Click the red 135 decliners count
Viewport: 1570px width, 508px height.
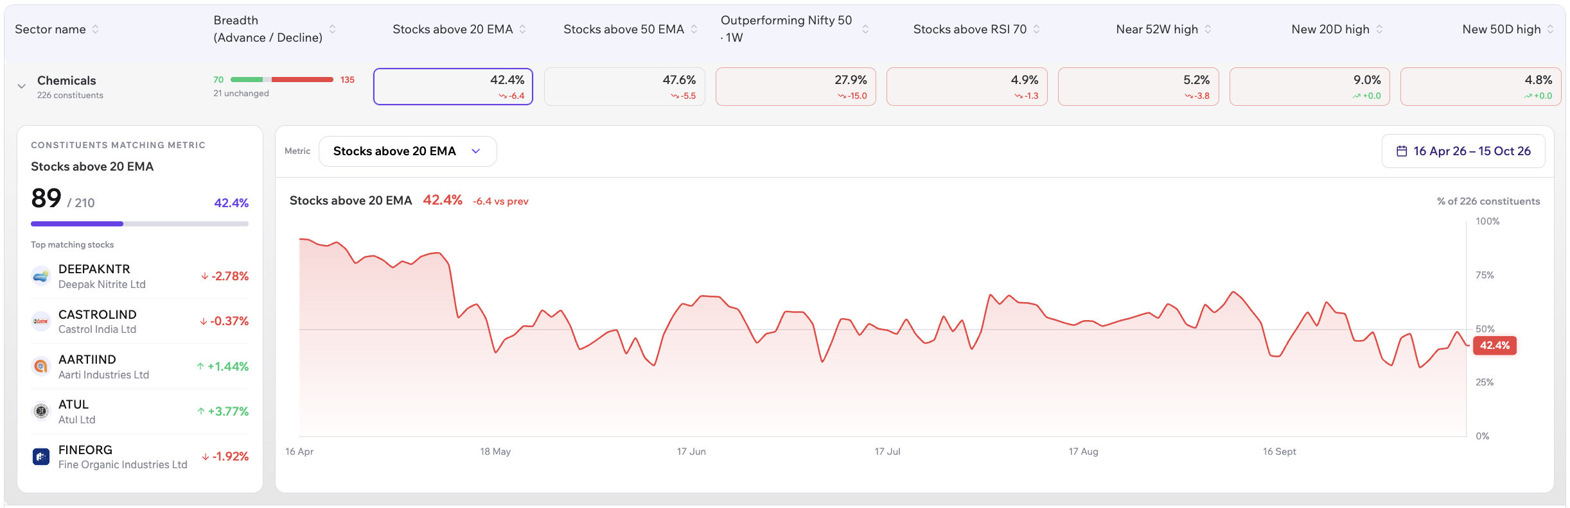tap(348, 80)
